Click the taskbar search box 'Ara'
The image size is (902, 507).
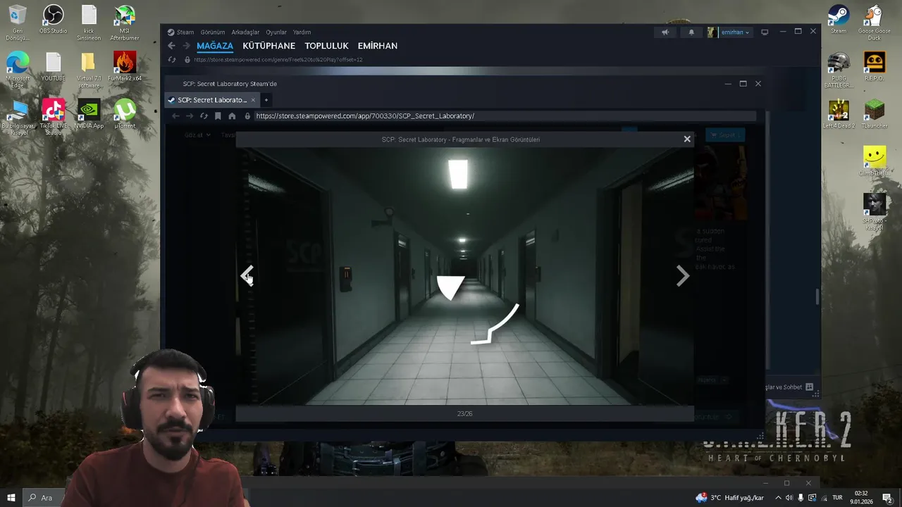tap(45, 498)
